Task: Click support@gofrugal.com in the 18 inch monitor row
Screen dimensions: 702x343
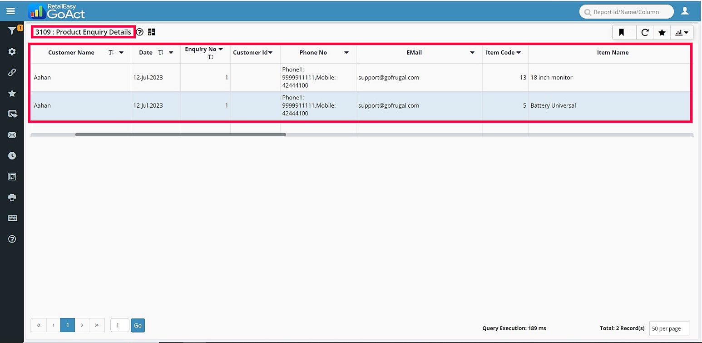Action: pos(389,78)
